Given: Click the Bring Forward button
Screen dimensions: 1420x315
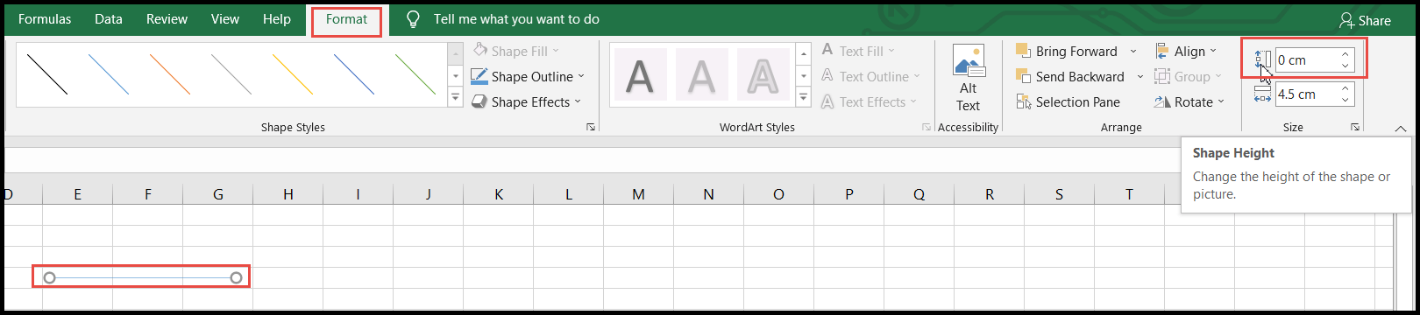Looking at the screenshot, I should (x=1067, y=52).
